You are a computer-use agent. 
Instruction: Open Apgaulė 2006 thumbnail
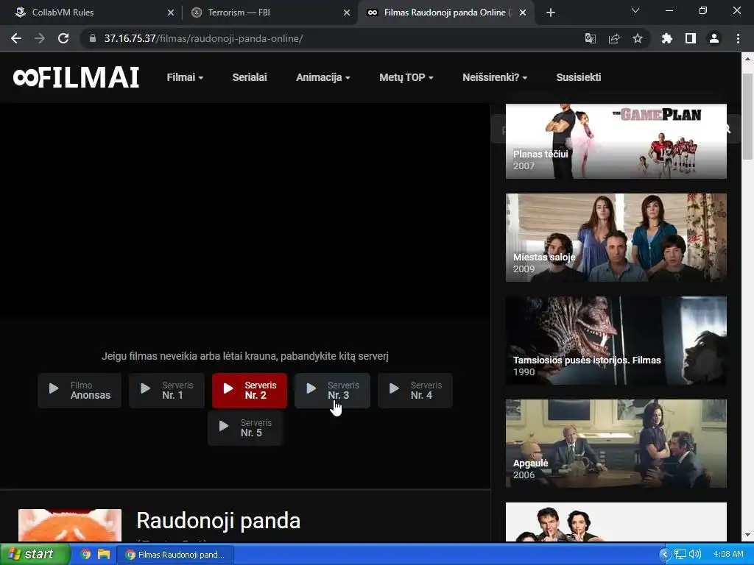(x=616, y=444)
